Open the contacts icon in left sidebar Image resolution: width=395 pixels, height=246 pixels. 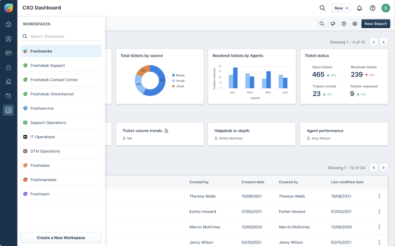tap(8, 39)
